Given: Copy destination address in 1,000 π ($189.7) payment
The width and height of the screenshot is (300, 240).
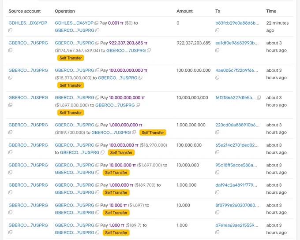Looking at the screenshot, I should click(x=97, y=233).
